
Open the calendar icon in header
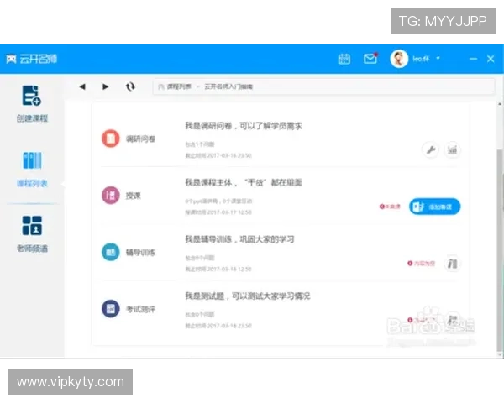coord(344,59)
